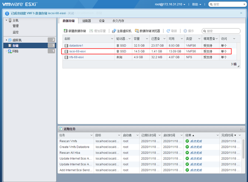Expand the 虚拟机 tree node
Viewport: 248px width, 182px height.
[x=6, y=40]
